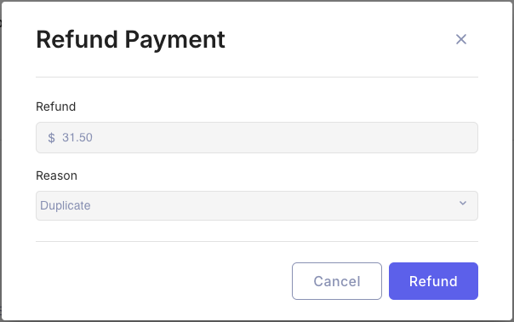Click the Reason field label
Image resolution: width=514 pixels, height=322 pixels.
coord(56,175)
